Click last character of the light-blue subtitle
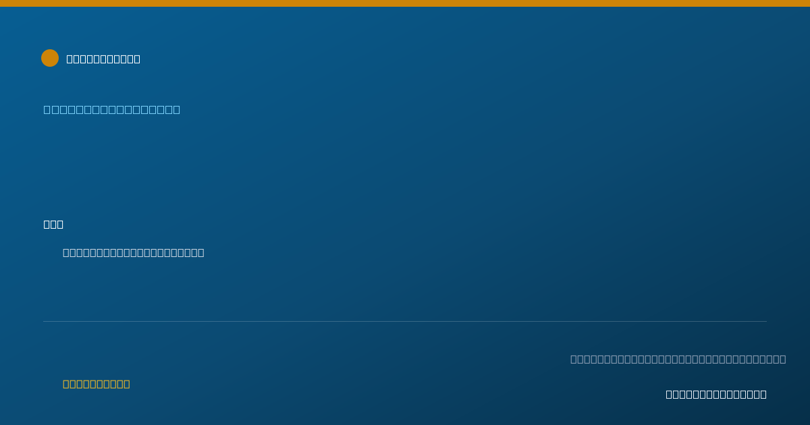Image resolution: width=810 pixels, height=425 pixels. click(177, 109)
